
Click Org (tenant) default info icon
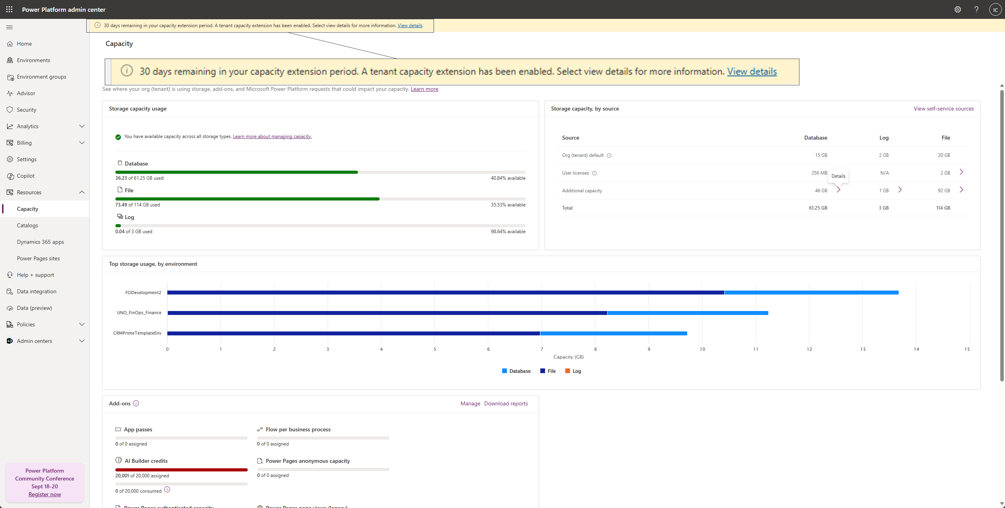click(609, 156)
